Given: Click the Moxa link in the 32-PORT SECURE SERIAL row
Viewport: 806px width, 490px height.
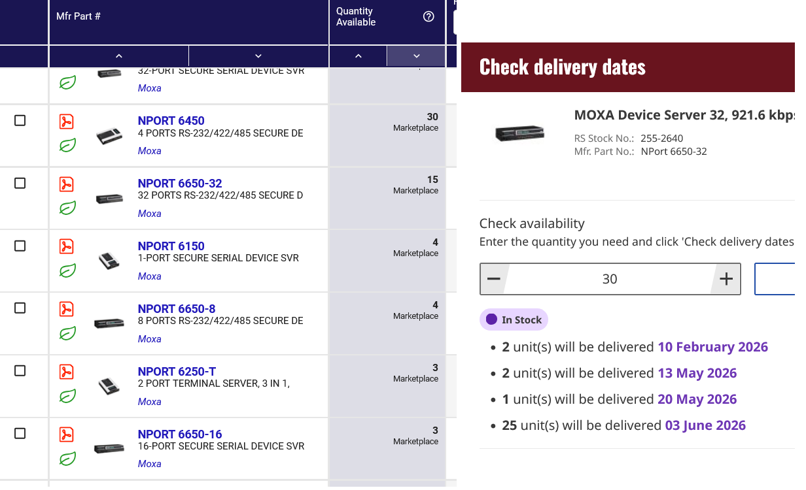Looking at the screenshot, I should point(150,88).
